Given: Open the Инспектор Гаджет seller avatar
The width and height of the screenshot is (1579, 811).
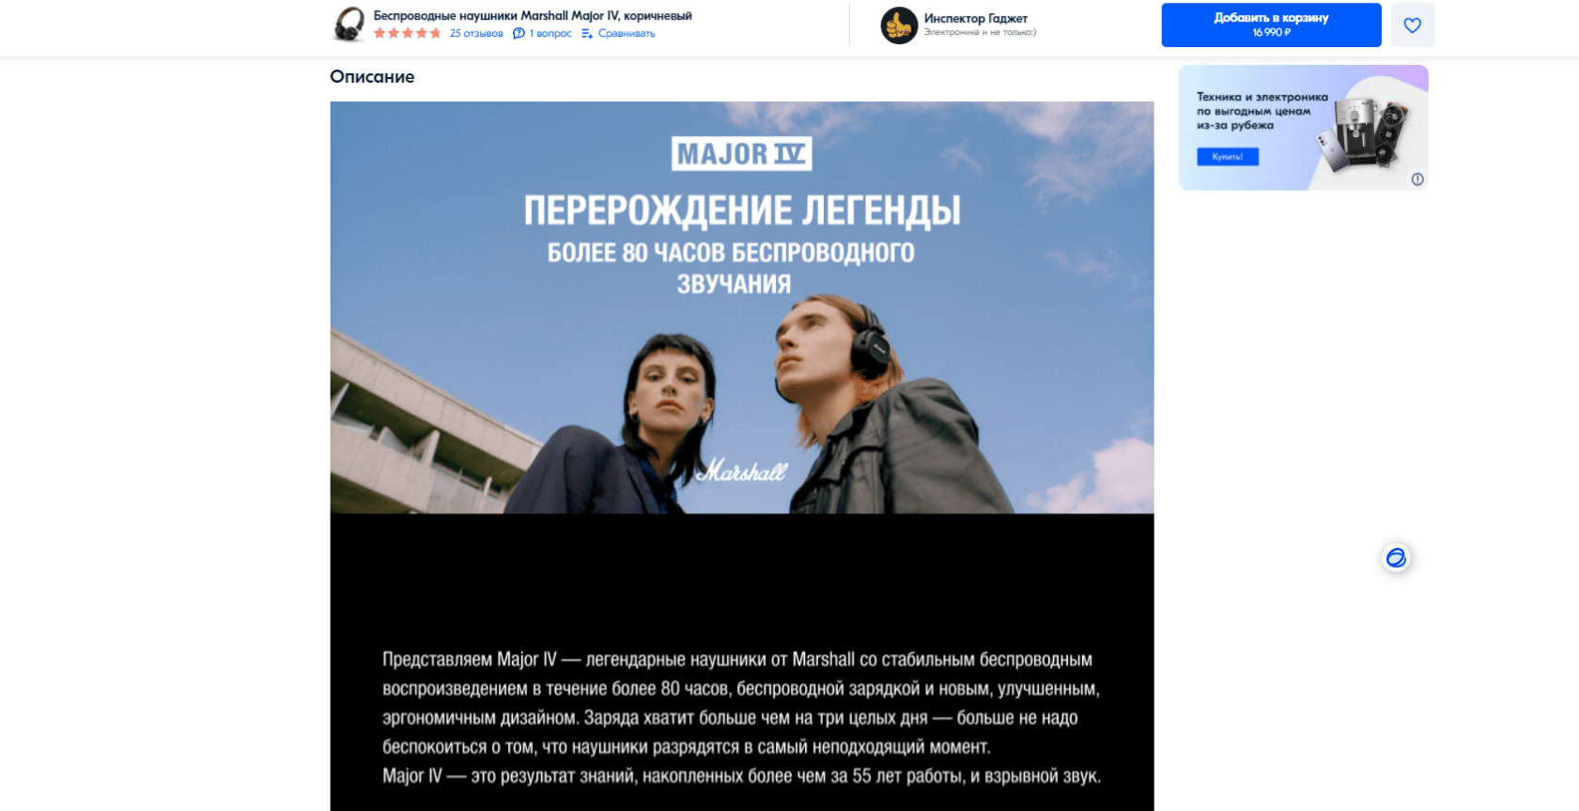Looking at the screenshot, I should point(899,25).
